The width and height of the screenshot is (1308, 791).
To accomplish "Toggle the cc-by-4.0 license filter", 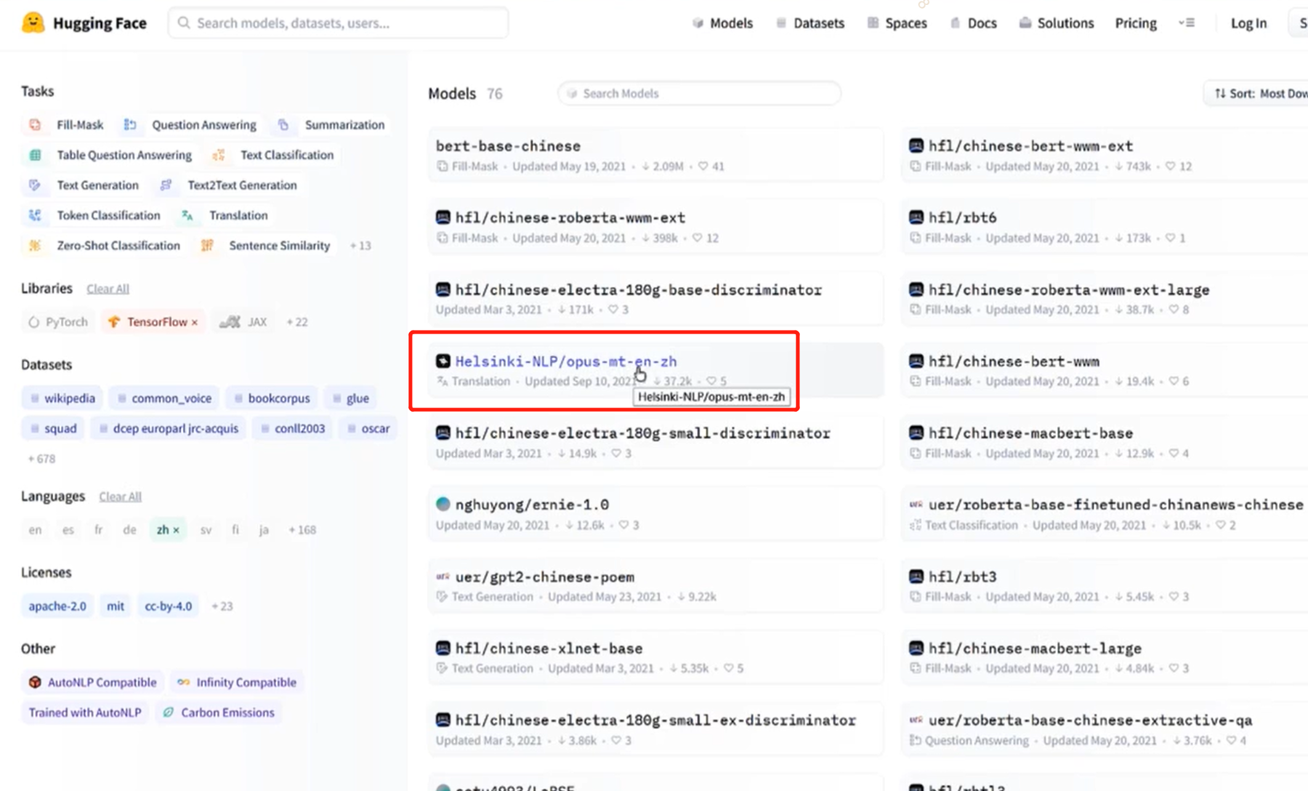I will pos(168,606).
